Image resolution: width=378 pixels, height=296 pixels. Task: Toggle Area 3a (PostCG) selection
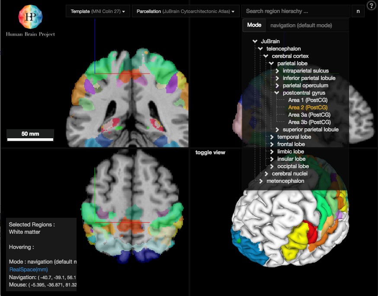click(x=309, y=115)
